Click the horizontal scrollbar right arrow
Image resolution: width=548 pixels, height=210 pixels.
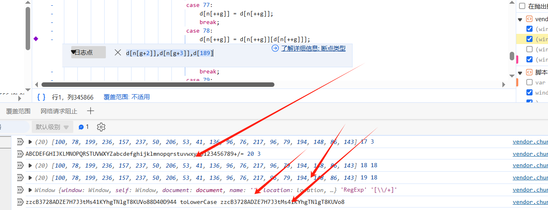[x=504, y=84]
